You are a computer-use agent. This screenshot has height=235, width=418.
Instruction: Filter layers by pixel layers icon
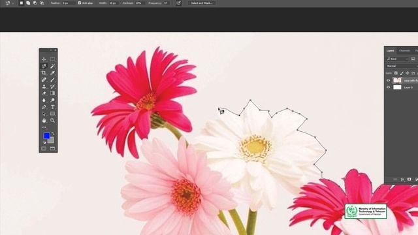click(x=413, y=59)
